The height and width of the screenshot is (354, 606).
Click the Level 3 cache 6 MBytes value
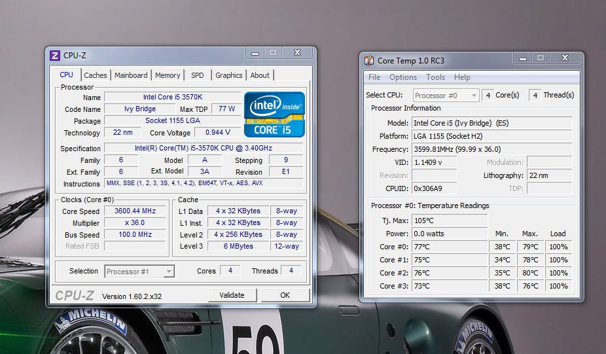tap(238, 246)
